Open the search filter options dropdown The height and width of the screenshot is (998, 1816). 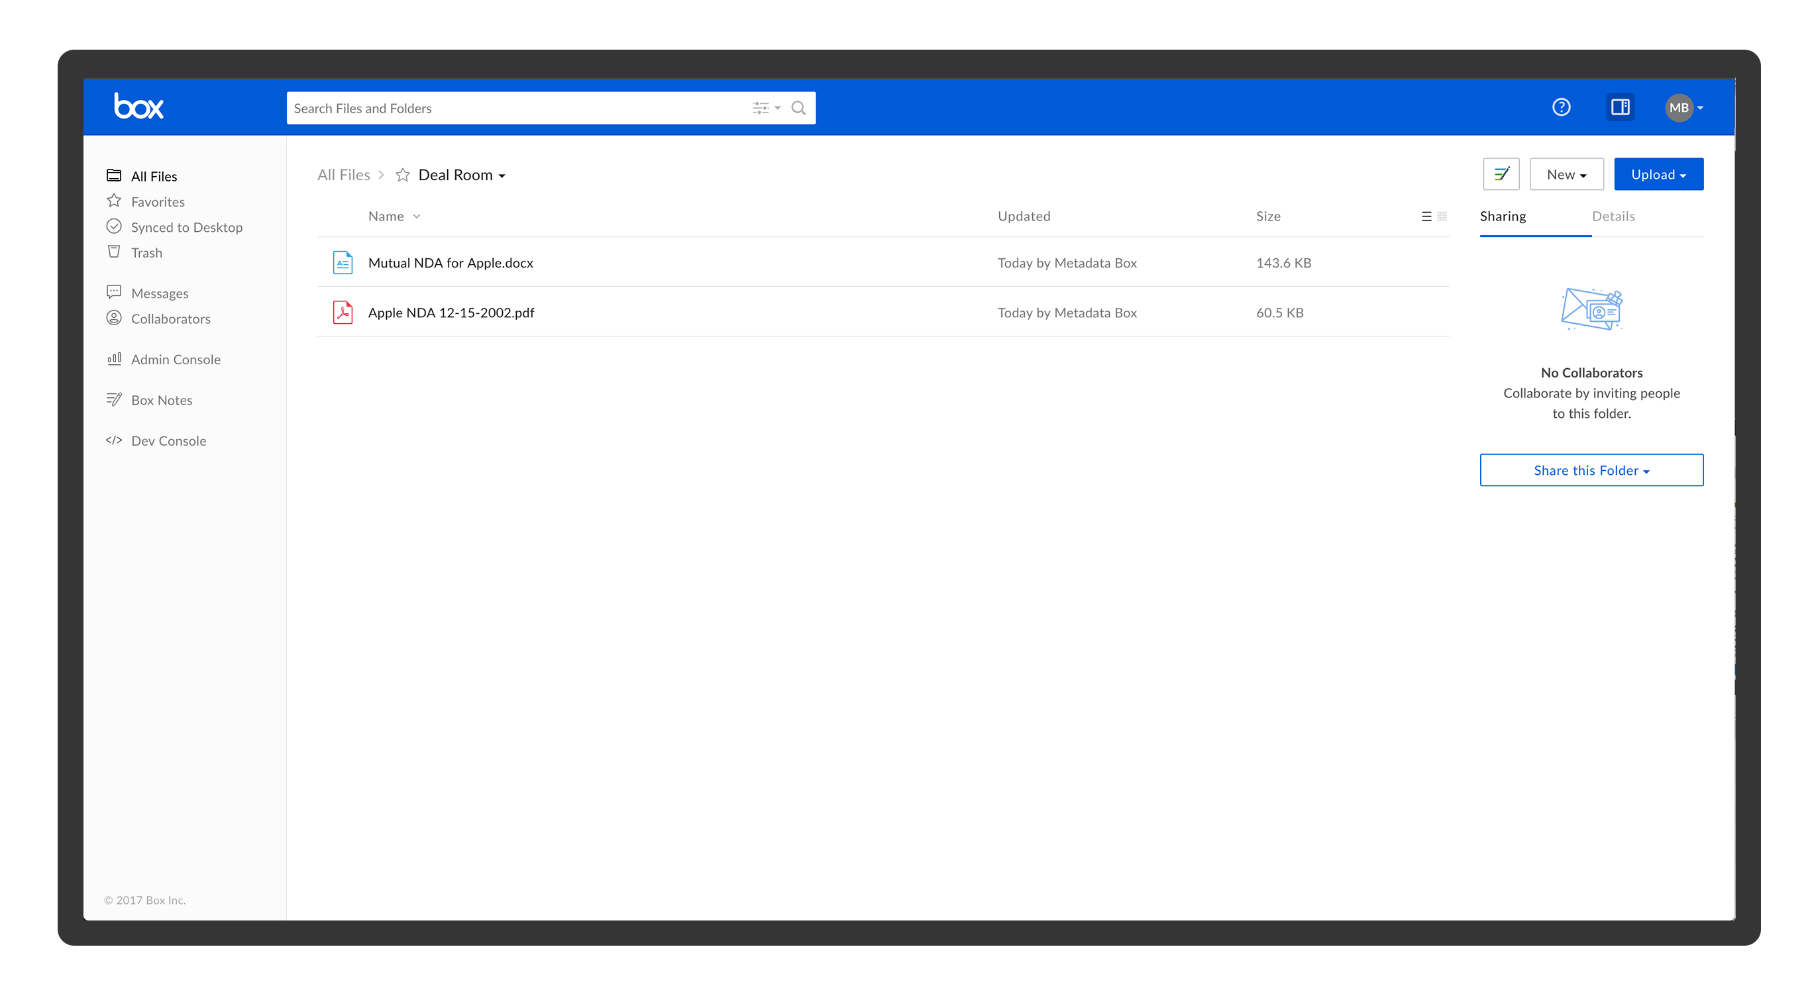766,107
